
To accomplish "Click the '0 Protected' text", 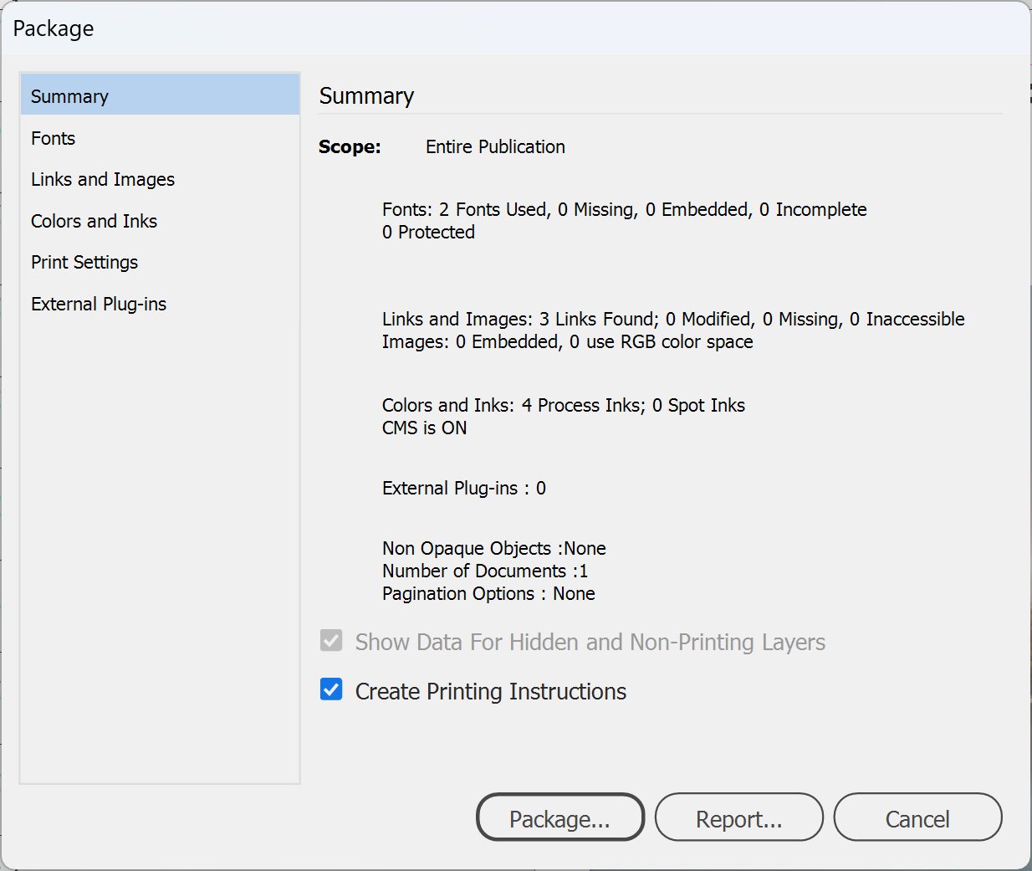I will (x=428, y=232).
